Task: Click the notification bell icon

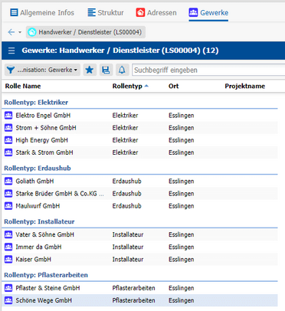Action: click(x=122, y=70)
